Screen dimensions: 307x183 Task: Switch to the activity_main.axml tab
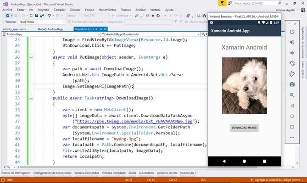pos(14,29)
